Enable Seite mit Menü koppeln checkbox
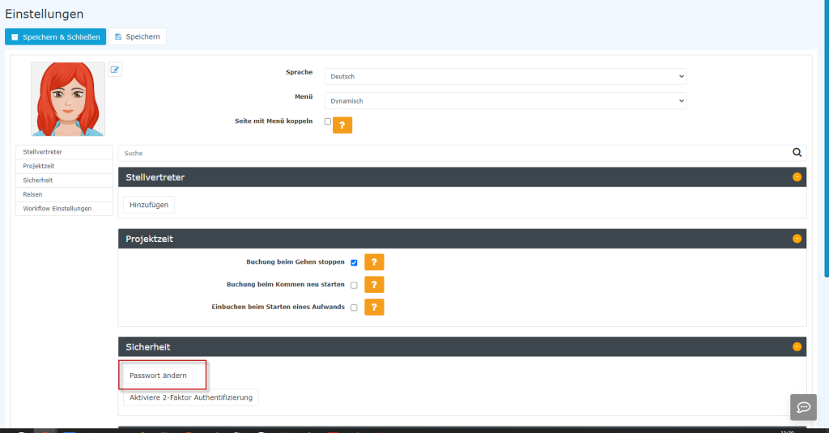 coord(328,121)
